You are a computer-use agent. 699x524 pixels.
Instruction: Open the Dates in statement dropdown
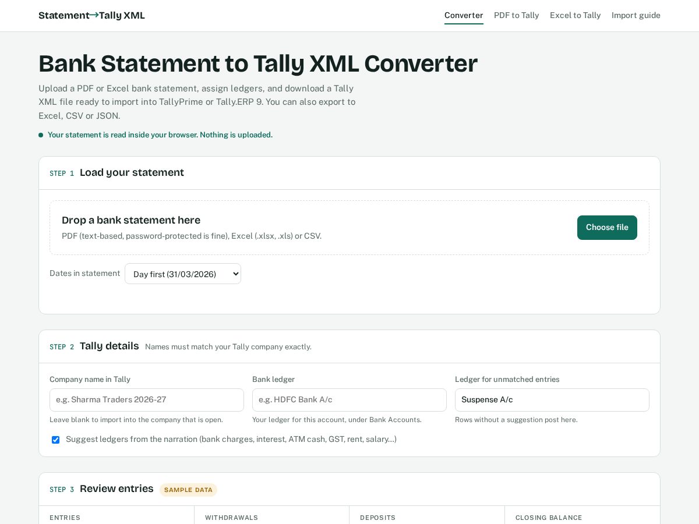183,274
